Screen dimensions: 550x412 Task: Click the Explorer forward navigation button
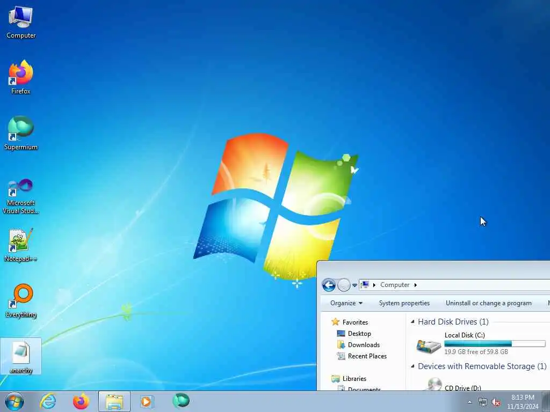344,285
